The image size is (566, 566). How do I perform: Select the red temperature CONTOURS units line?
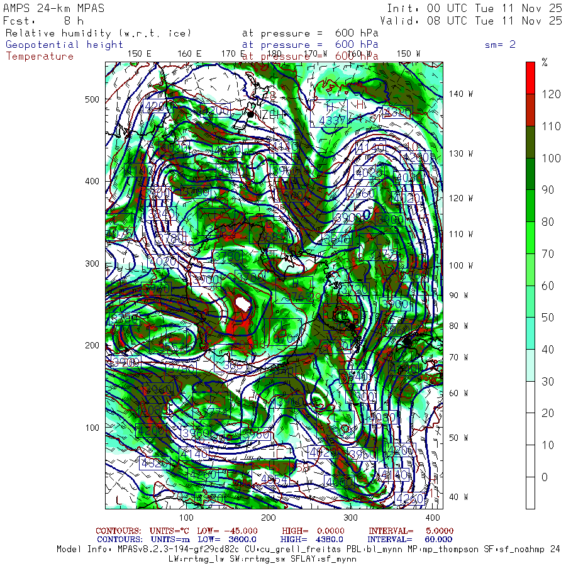pyautogui.click(x=274, y=531)
